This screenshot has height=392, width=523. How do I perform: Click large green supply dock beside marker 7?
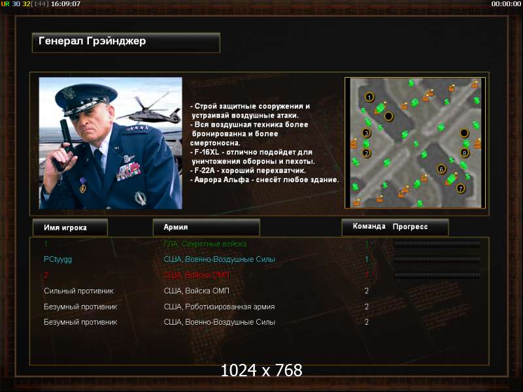[451, 178]
